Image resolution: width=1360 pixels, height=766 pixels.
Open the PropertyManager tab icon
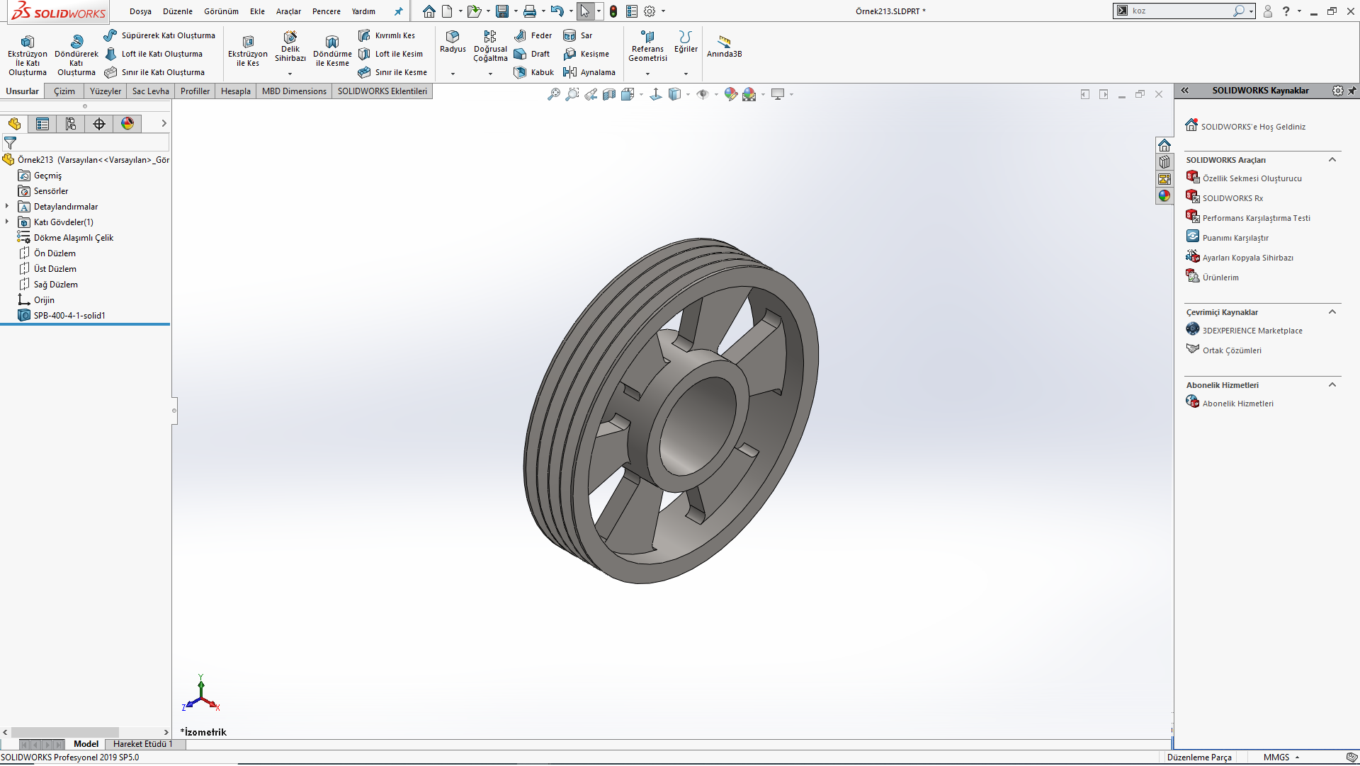[x=42, y=124]
